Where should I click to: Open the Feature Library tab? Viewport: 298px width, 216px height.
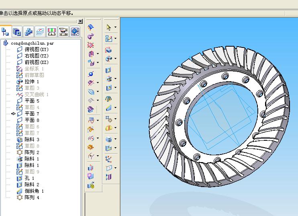pyautogui.click(x=17, y=32)
